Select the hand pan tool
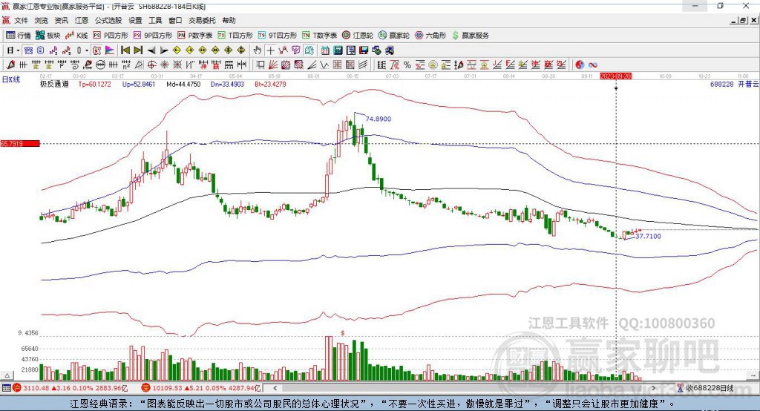 (258, 50)
